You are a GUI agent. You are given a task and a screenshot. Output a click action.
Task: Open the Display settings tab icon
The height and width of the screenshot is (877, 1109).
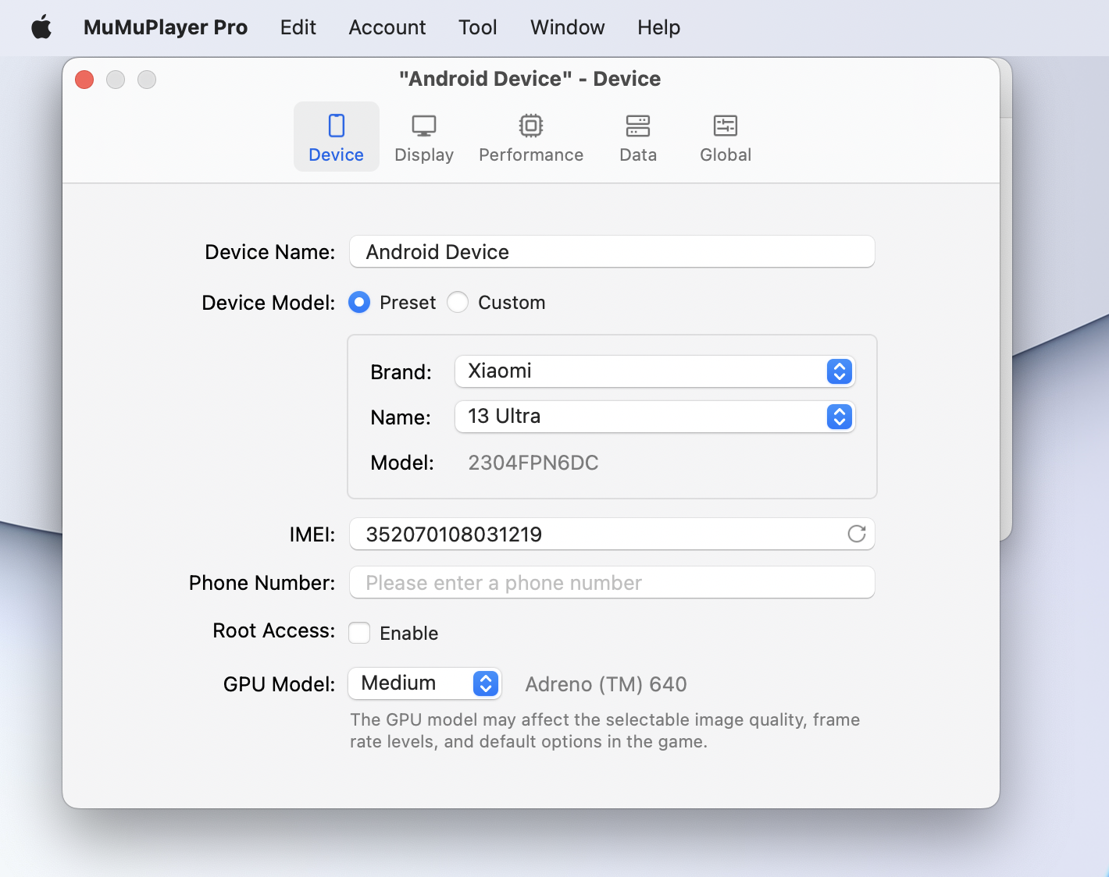tap(423, 126)
